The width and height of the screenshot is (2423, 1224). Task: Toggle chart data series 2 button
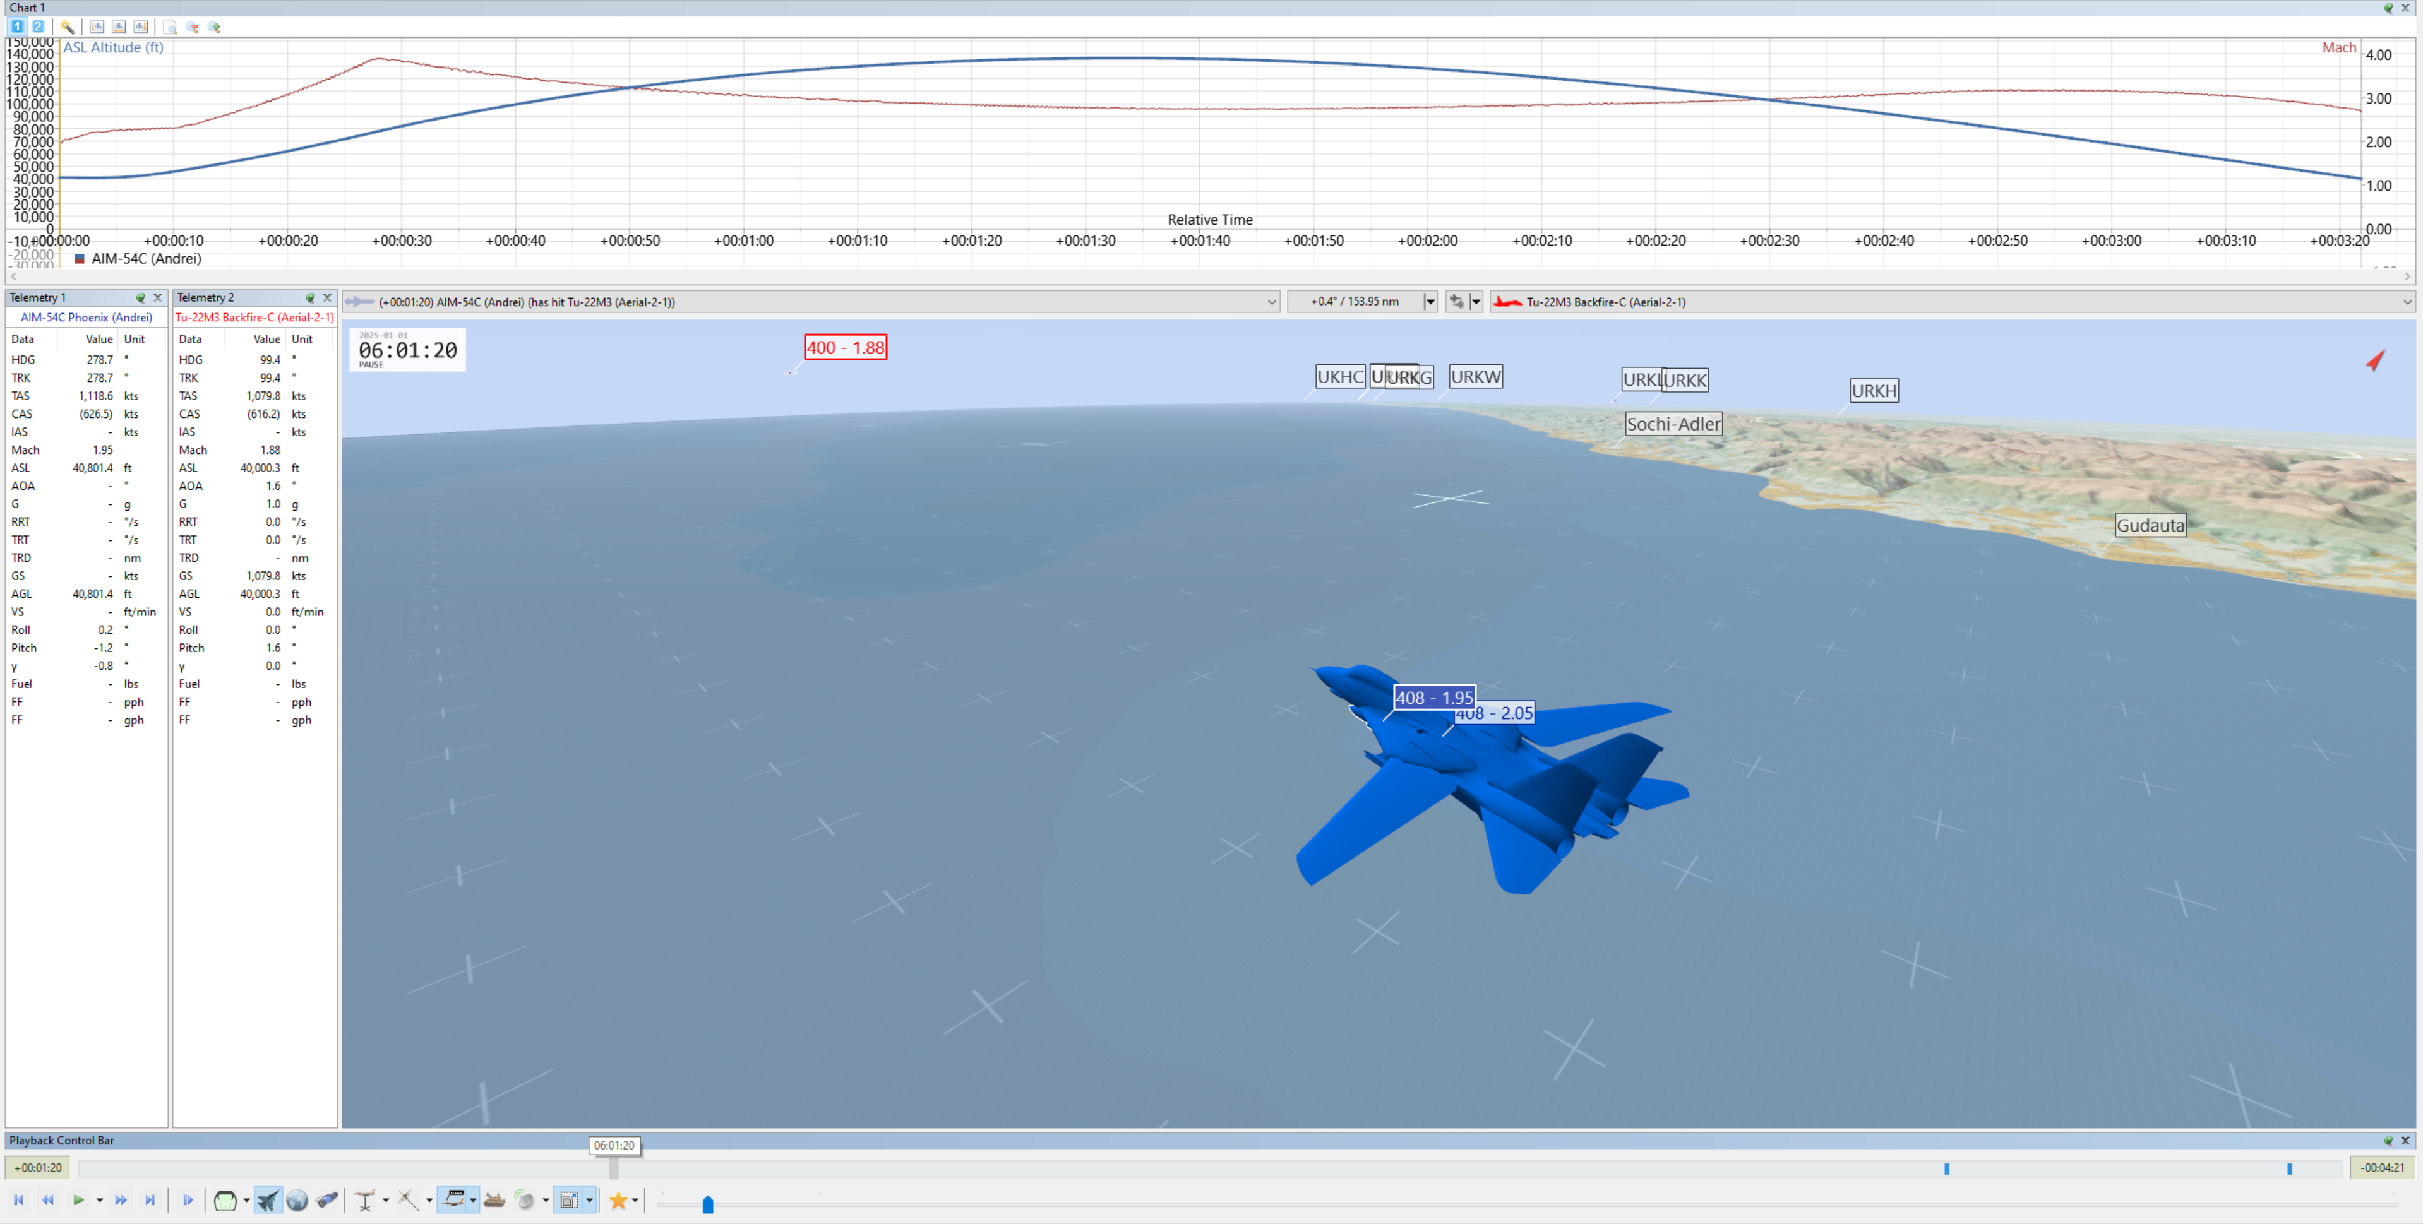(39, 27)
